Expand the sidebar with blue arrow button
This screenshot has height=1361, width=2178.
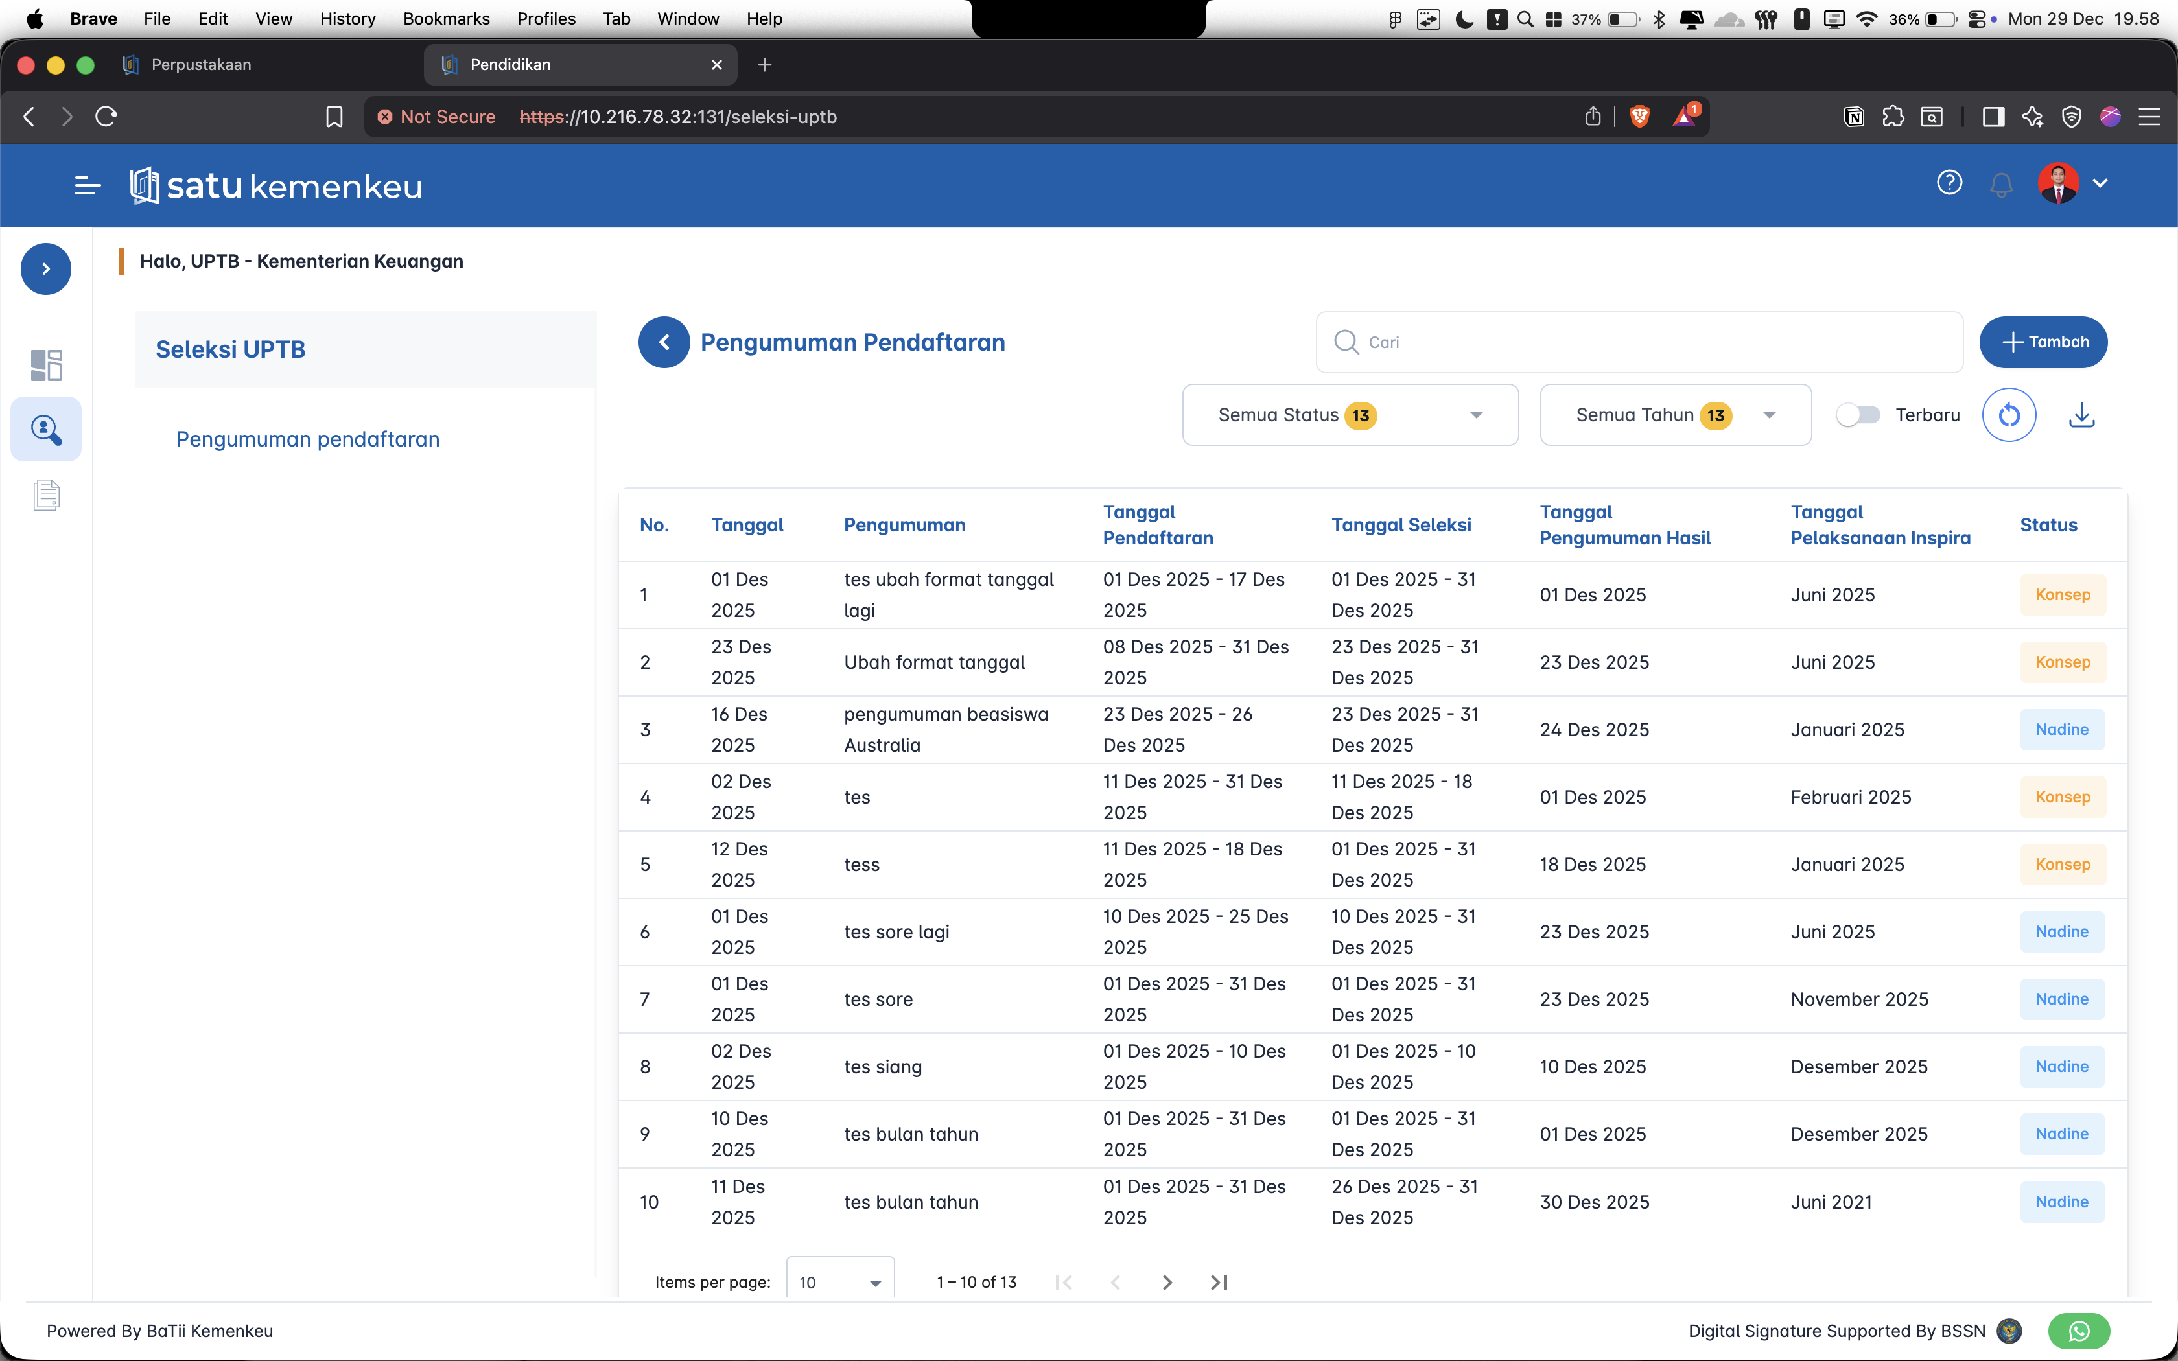click(46, 268)
